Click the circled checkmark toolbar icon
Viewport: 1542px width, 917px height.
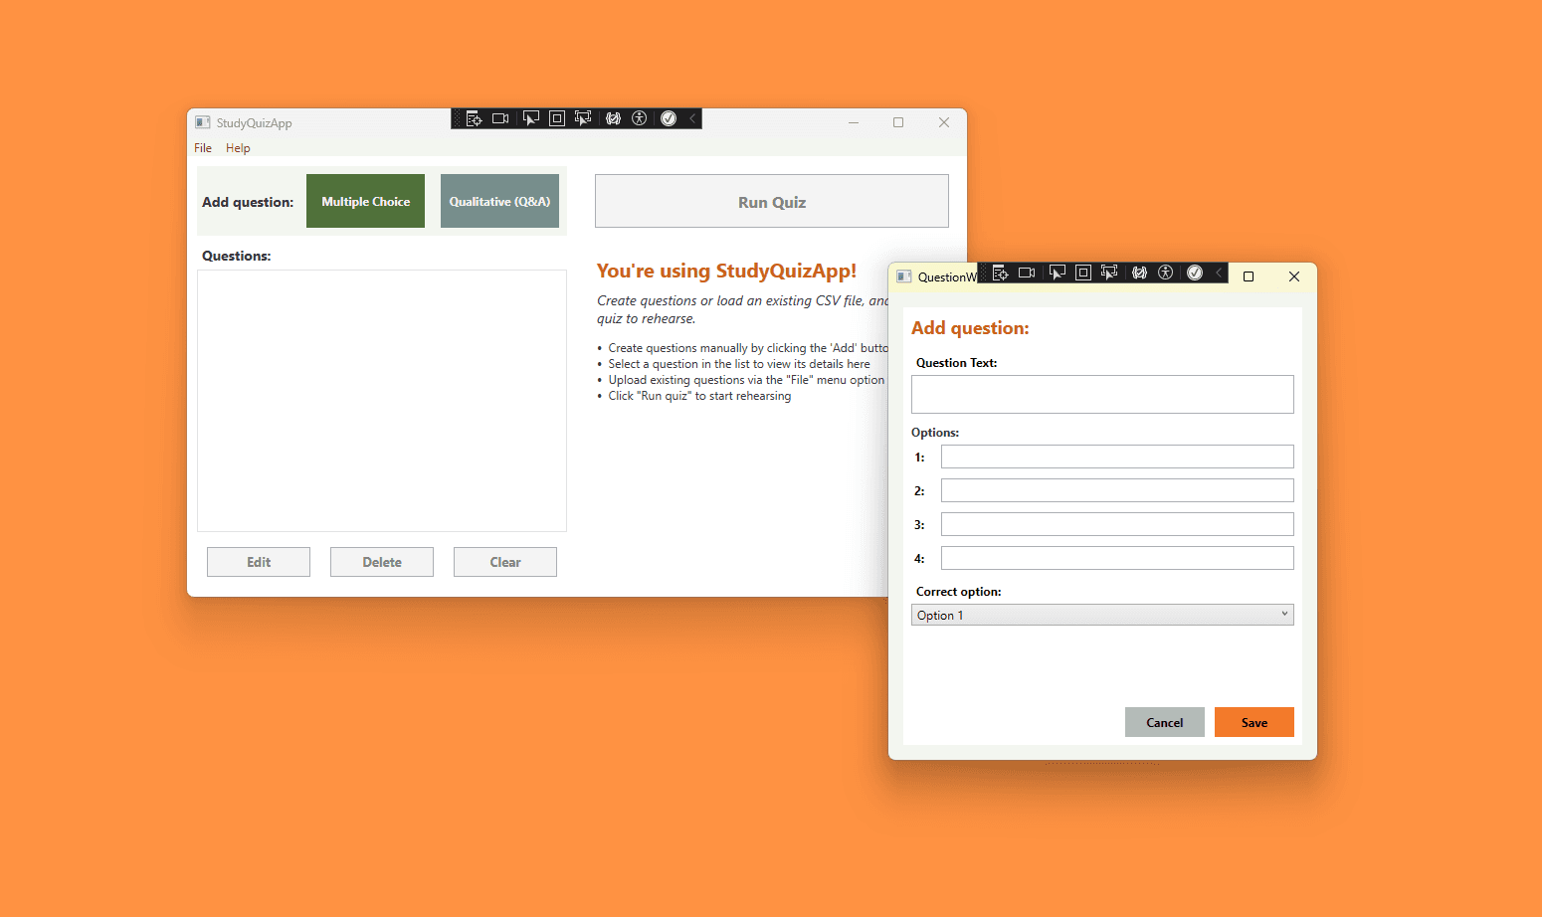click(x=668, y=117)
